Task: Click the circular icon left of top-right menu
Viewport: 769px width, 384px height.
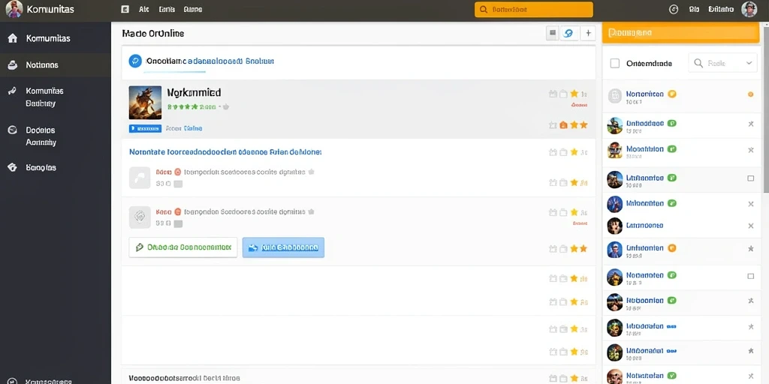Action: [674, 9]
